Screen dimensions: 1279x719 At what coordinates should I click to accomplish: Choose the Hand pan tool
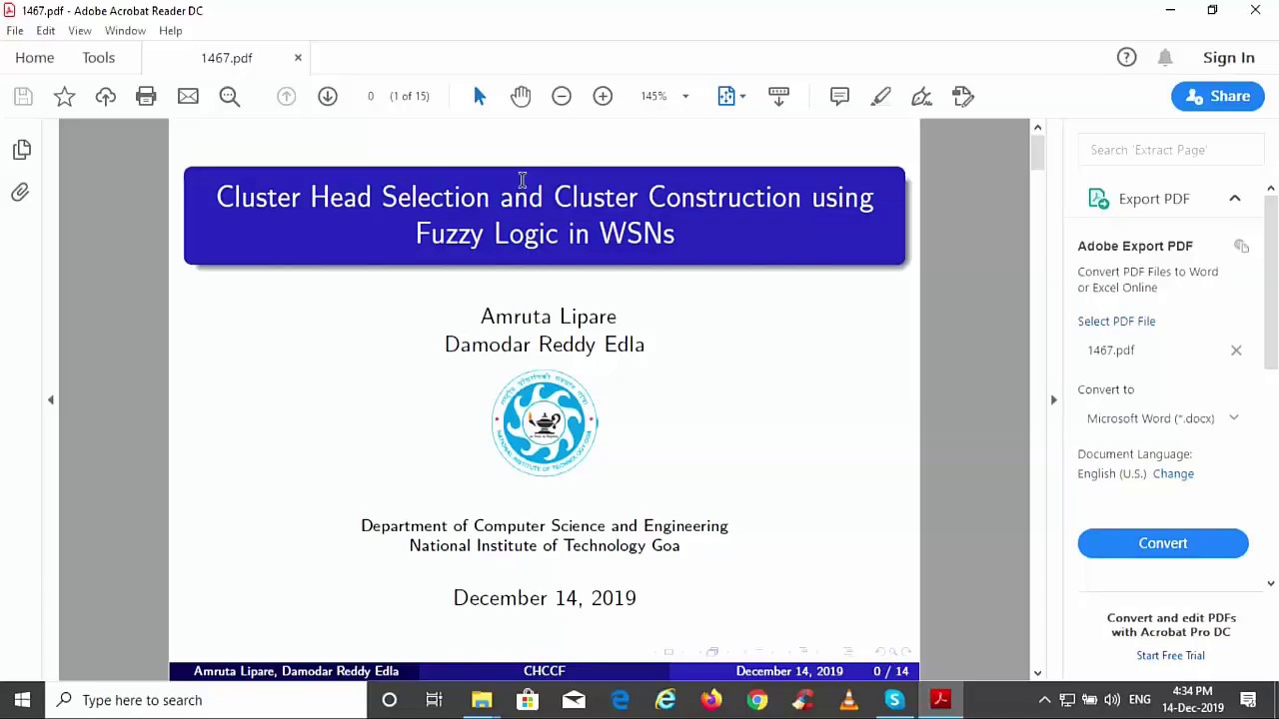point(521,96)
